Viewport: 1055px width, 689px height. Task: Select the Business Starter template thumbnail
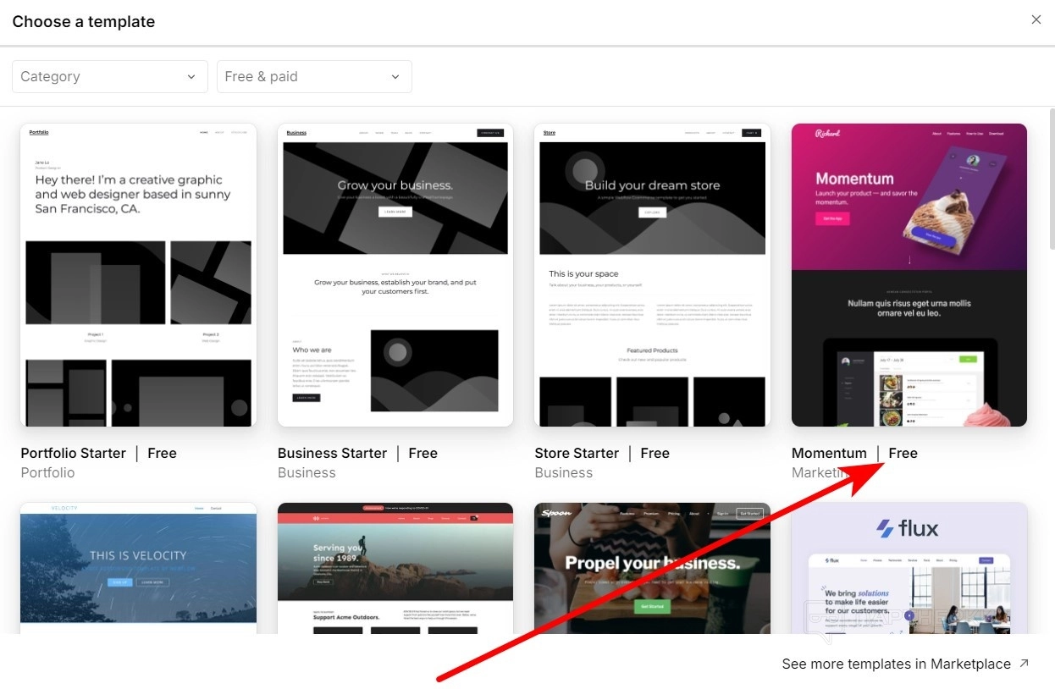pyautogui.click(x=395, y=275)
